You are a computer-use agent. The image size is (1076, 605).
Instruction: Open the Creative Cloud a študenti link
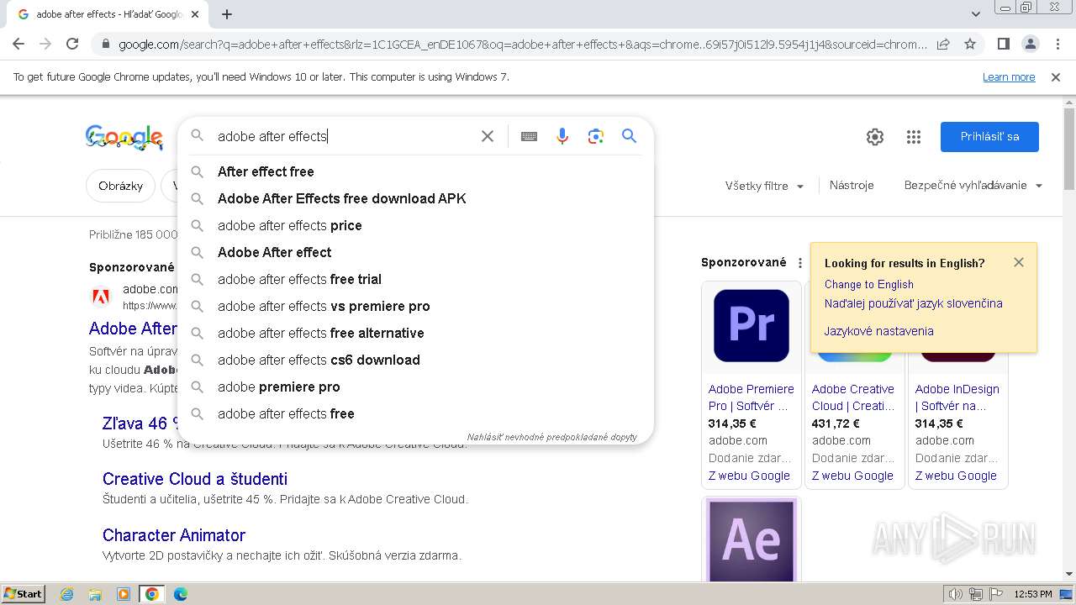pos(195,479)
